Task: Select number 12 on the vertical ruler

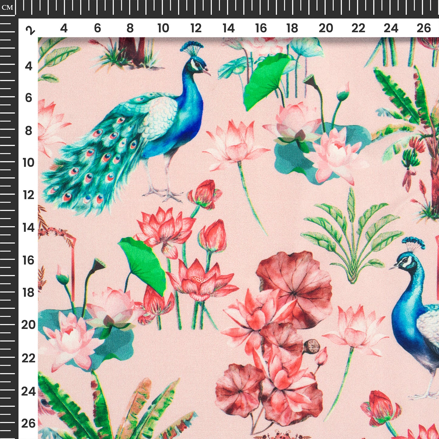Action: pos(29,195)
